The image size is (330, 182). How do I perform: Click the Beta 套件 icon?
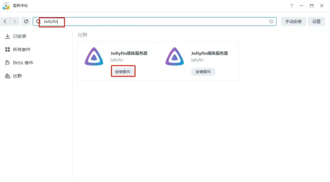[7, 62]
